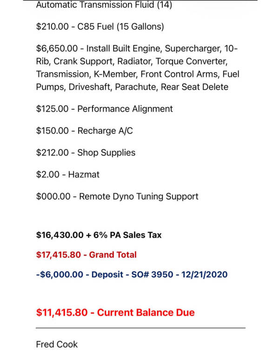This screenshot has width=279, height=362.
Task: Select the Performance Alignment line item
Action: coord(104,109)
